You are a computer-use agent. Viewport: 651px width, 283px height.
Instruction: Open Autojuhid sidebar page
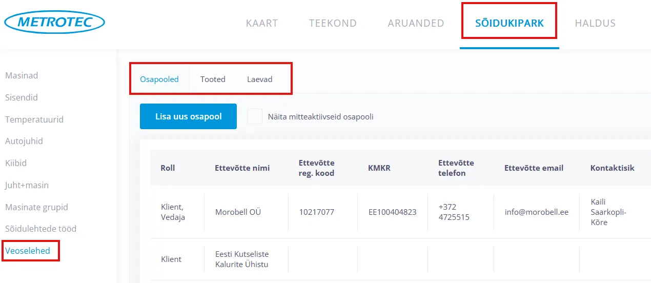[24, 141]
